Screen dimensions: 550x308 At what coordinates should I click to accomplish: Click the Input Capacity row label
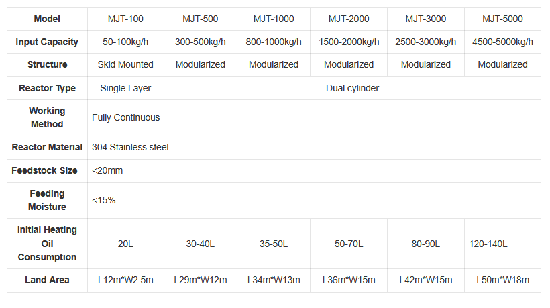47,42
